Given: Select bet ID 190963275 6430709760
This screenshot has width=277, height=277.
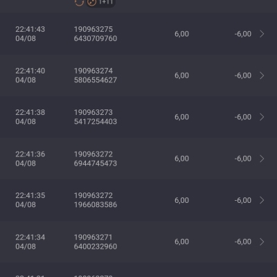Looking at the screenshot, I should (96, 34).
